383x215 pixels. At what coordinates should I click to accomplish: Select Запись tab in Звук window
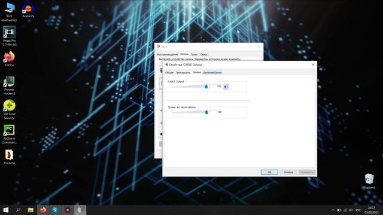(184, 54)
